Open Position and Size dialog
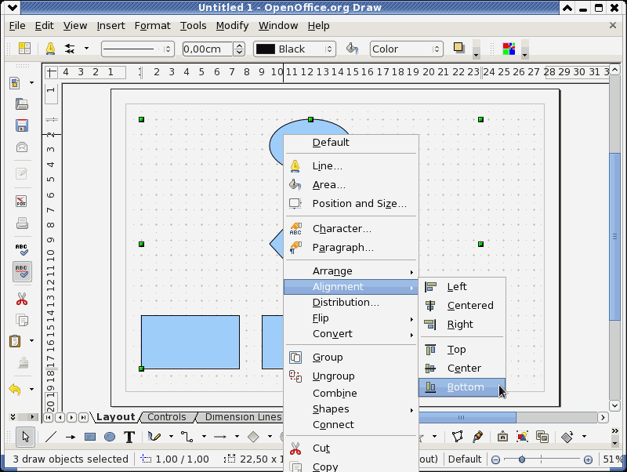Viewport: 627px width, 472px height. click(x=350, y=204)
